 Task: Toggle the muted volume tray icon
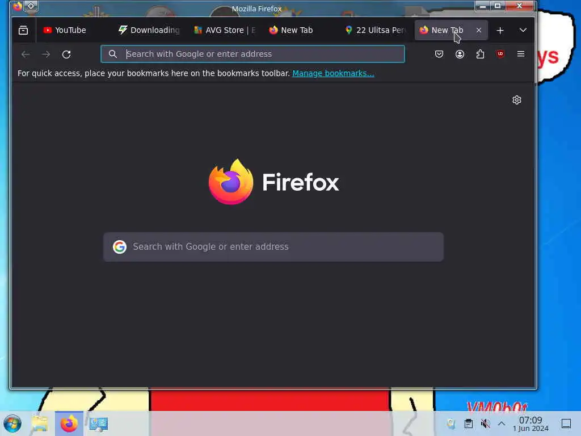click(x=486, y=424)
